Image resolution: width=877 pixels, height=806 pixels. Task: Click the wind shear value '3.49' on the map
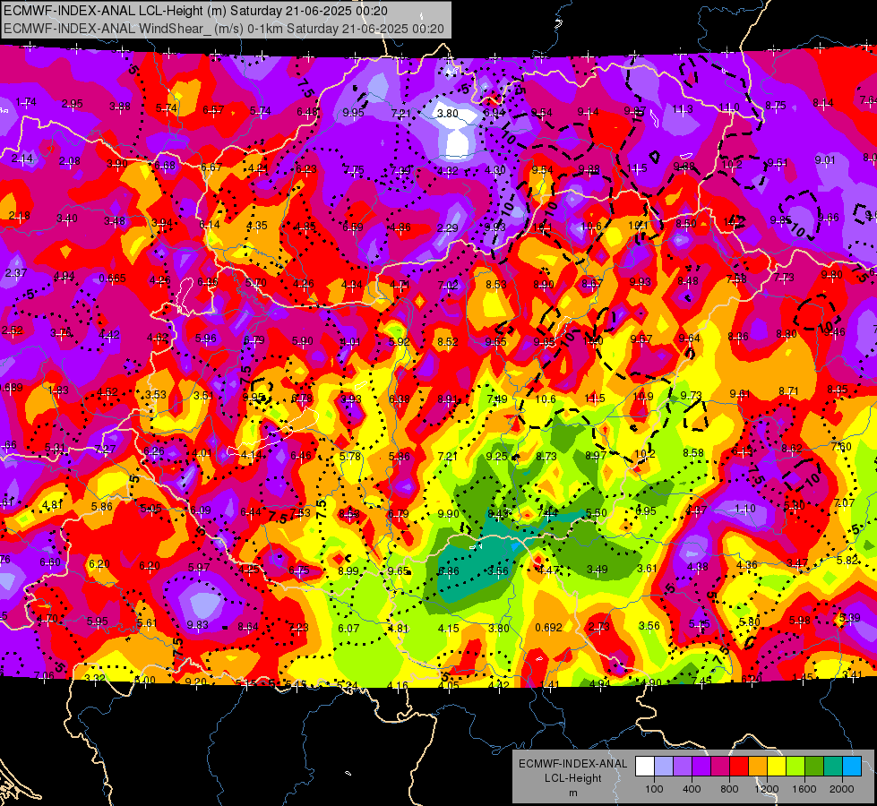[597, 570]
